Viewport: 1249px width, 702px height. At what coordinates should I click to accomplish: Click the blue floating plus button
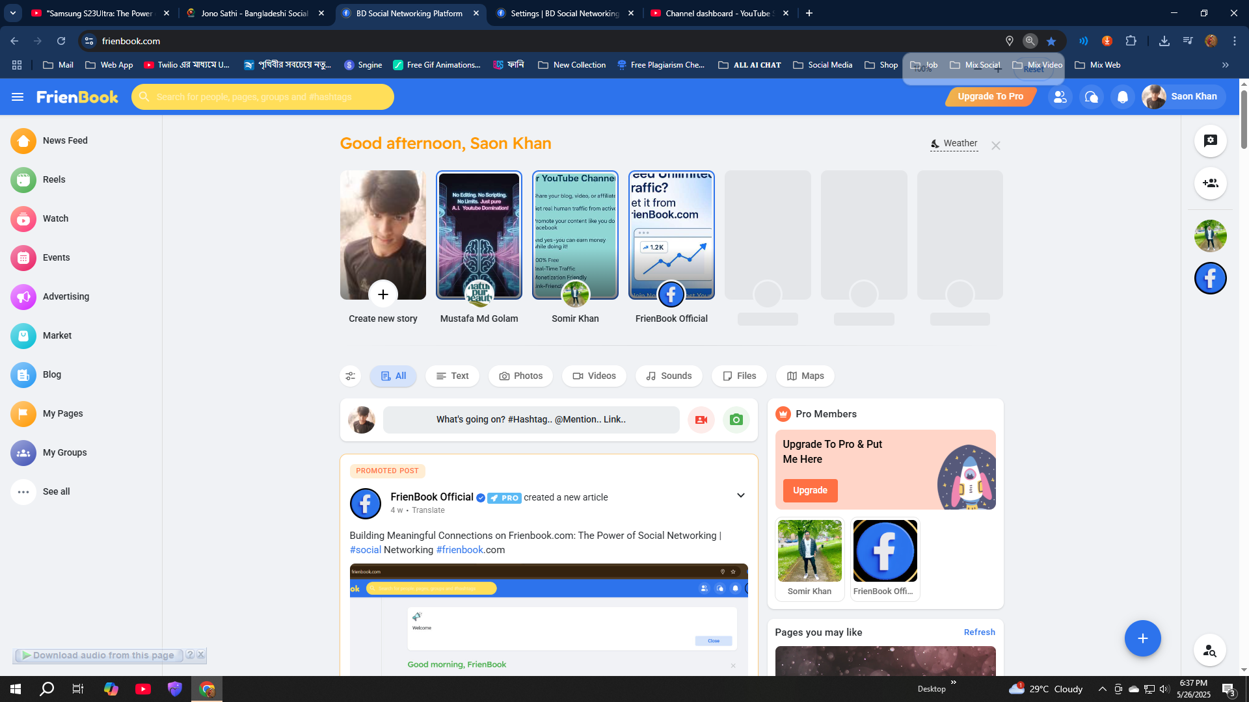click(x=1142, y=638)
